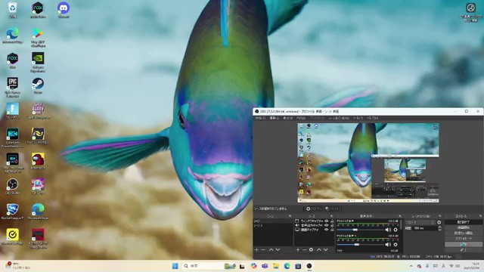Click remove scene minus icon in OBS
484x272 pixels.
tap(263, 249)
